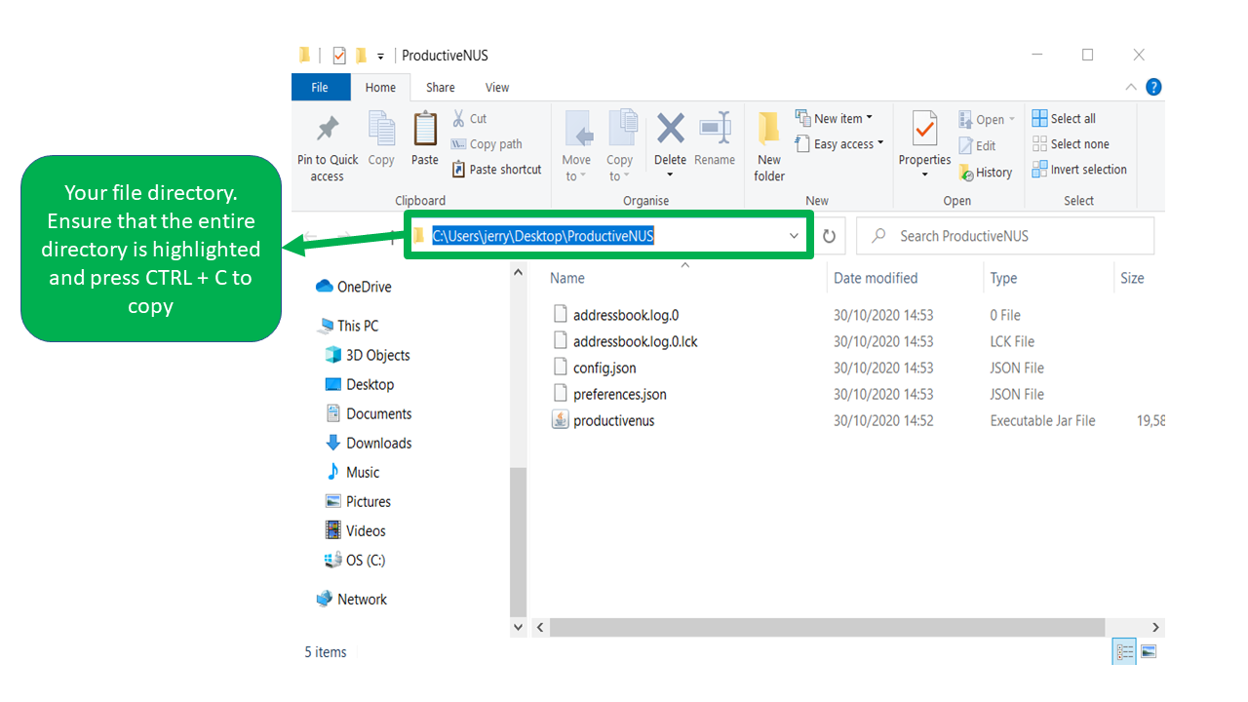1248x702 pixels.
Task: Open the New item dropdown
Action: pos(834,118)
